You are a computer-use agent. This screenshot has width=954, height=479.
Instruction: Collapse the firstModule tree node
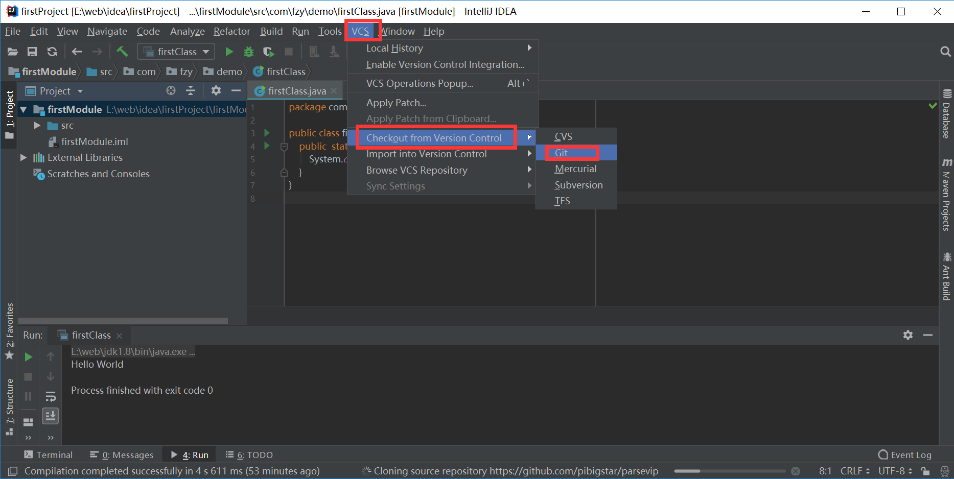tap(23, 109)
